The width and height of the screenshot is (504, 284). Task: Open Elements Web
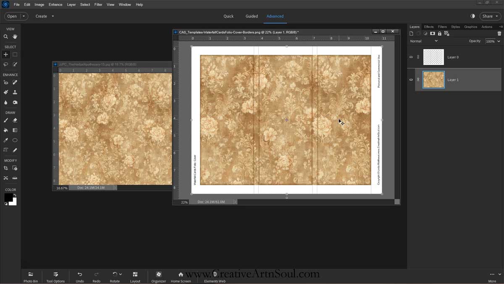pos(215,277)
